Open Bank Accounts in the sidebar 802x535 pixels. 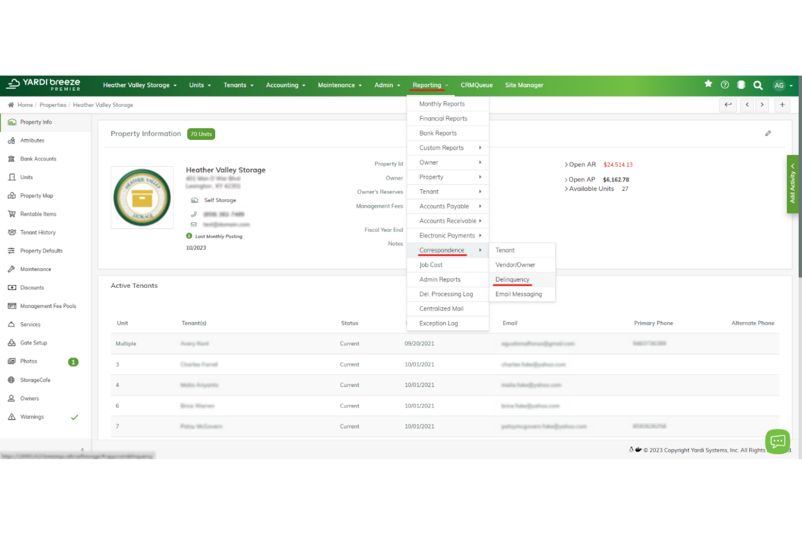point(38,159)
